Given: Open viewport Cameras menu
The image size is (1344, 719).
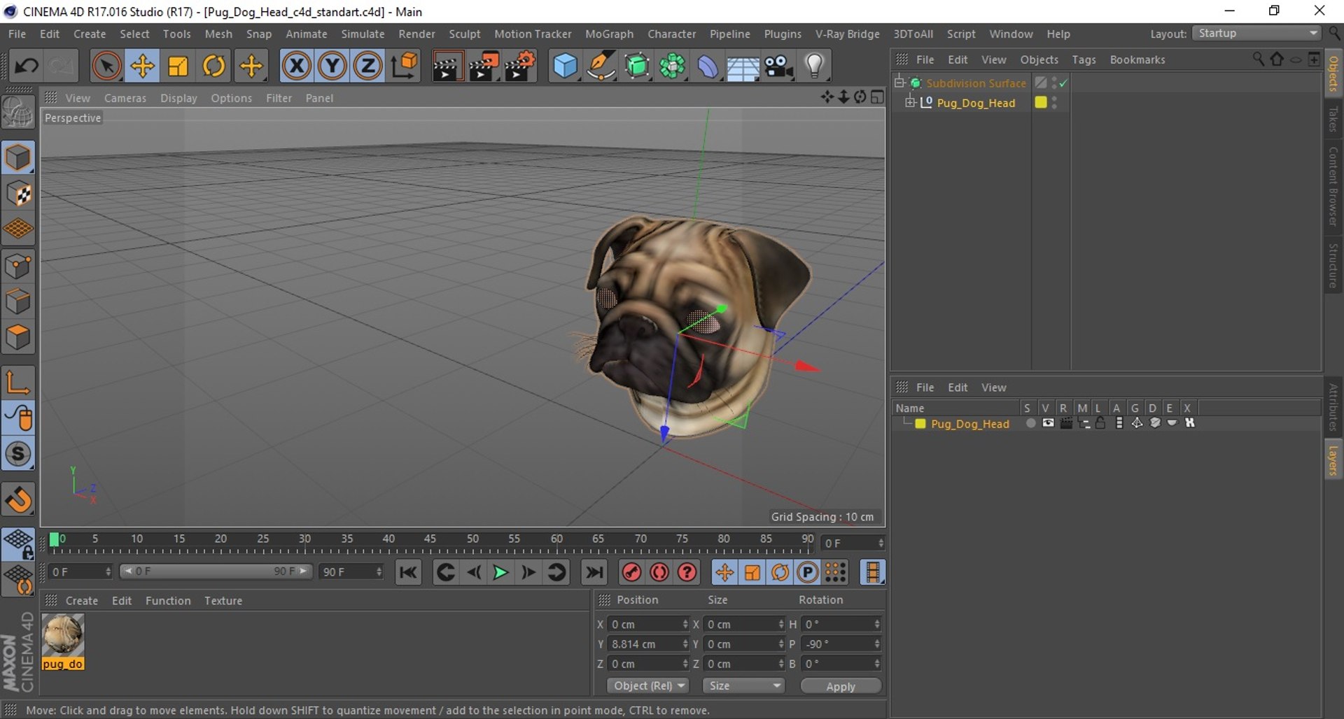Looking at the screenshot, I should (125, 98).
